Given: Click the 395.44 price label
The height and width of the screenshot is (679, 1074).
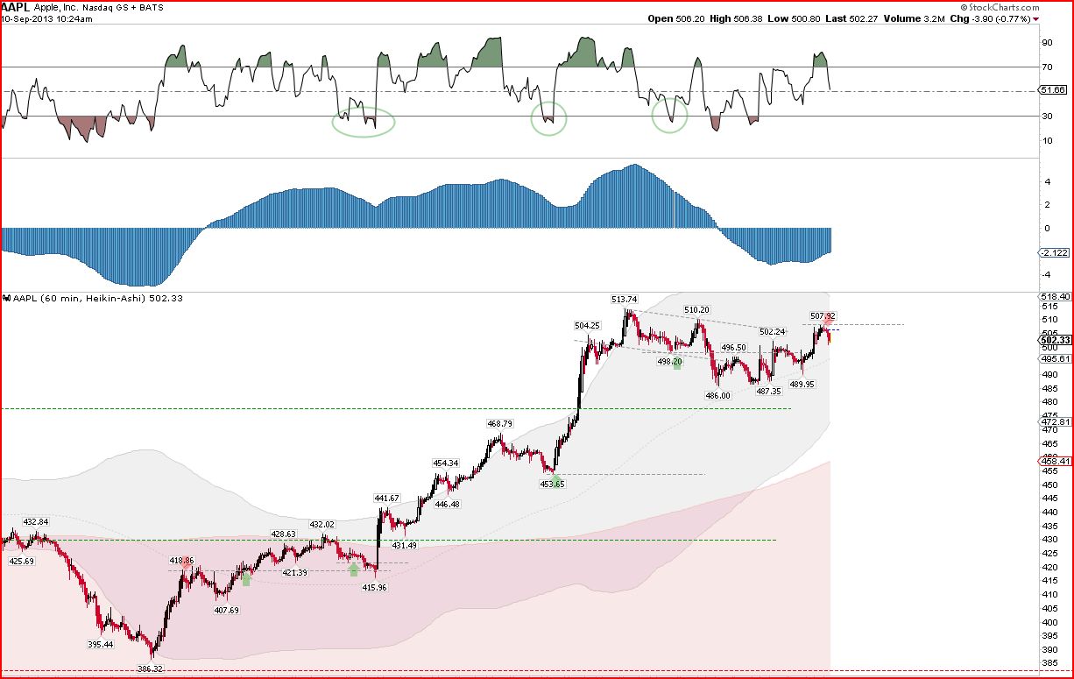Looking at the screenshot, I should (x=101, y=644).
